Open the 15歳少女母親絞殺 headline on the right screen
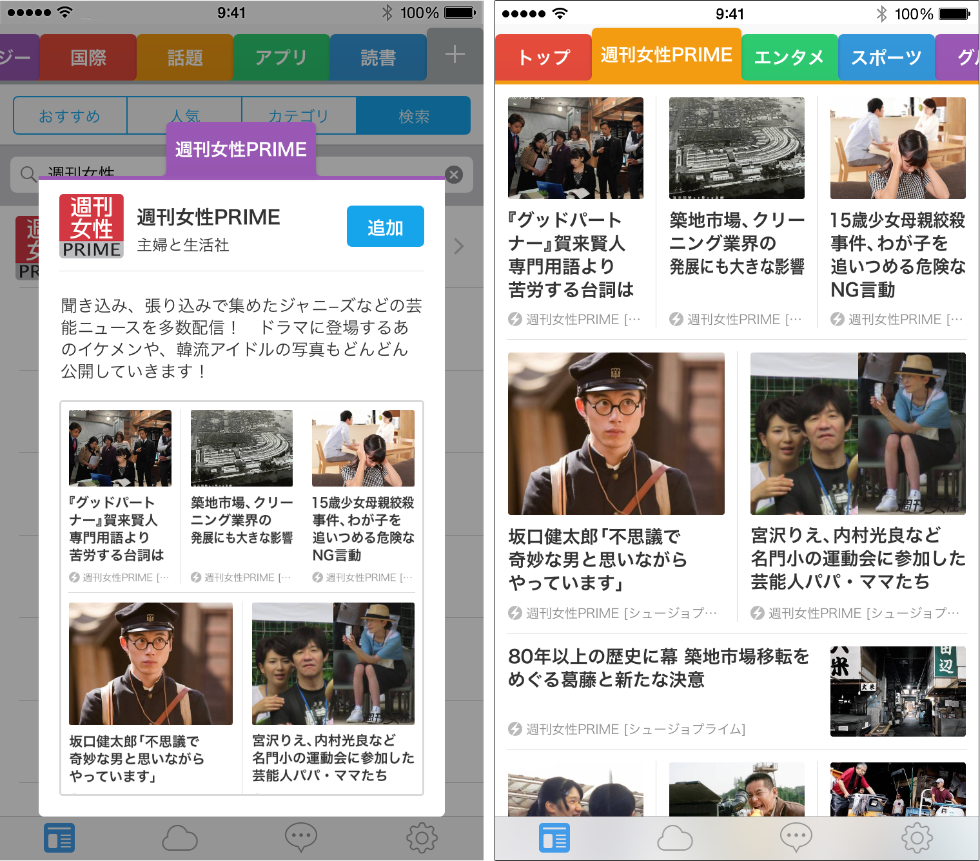Image resolution: width=980 pixels, height=861 pixels. click(898, 255)
